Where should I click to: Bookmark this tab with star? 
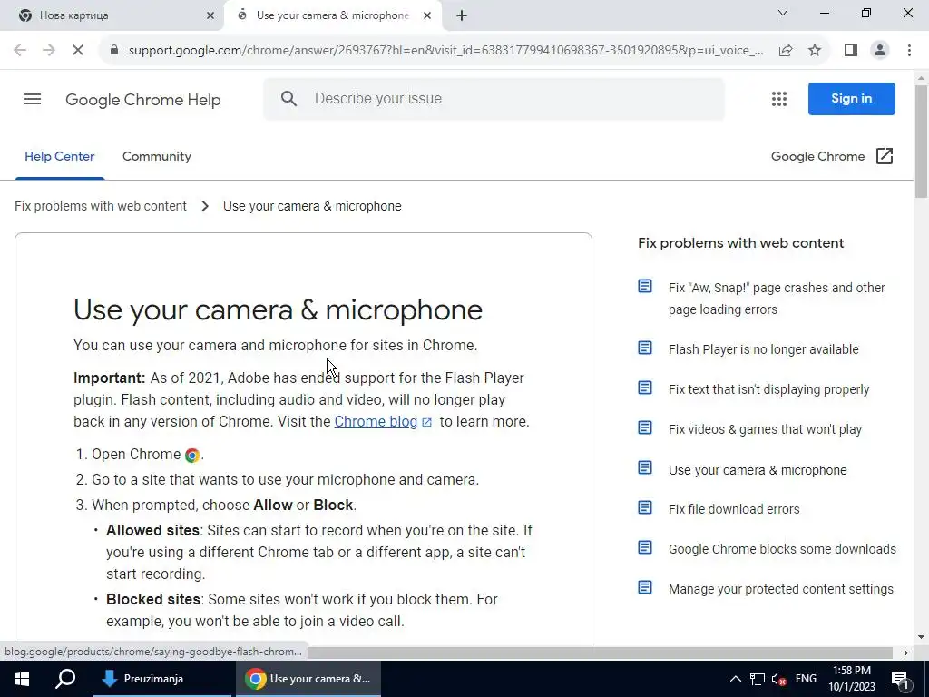815,51
